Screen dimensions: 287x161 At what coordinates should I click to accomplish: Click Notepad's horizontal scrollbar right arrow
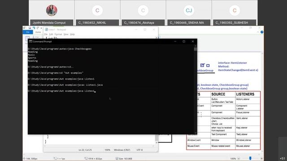click(x=153, y=146)
